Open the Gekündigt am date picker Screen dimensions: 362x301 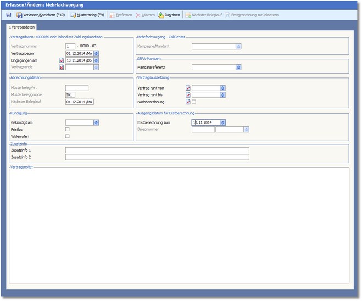tap(96, 122)
